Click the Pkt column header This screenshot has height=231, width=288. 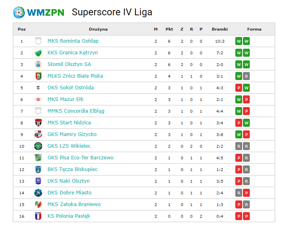pos(169,29)
